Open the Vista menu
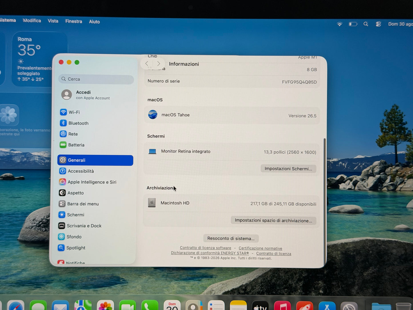The width and height of the screenshot is (413, 310). [53, 21]
